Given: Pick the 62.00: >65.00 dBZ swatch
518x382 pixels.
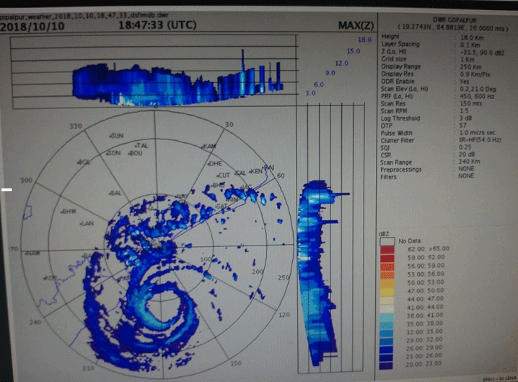Looking at the screenshot, I should point(388,248).
